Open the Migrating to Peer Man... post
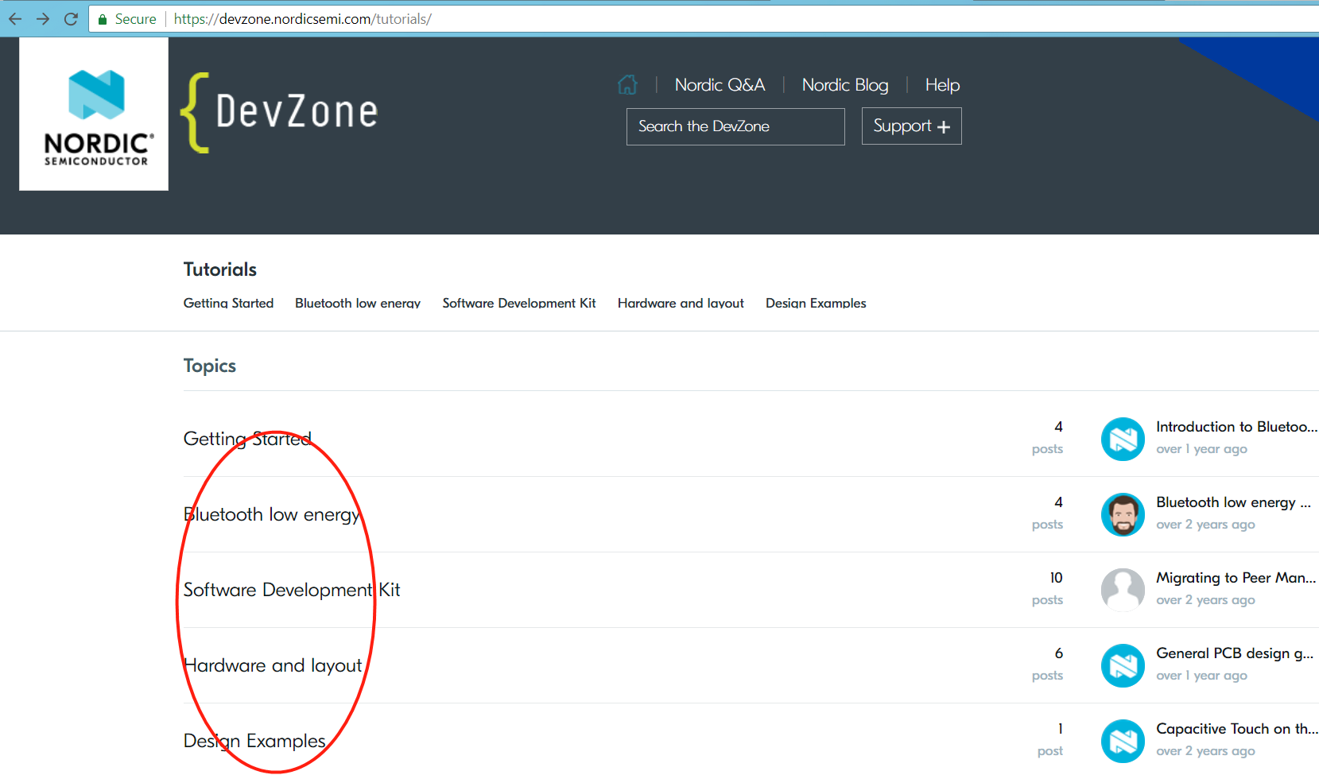The image size is (1319, 775). tap(1236, 578)
